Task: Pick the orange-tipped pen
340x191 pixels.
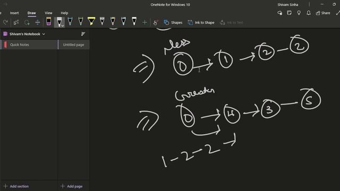Action: coord(113,21)
